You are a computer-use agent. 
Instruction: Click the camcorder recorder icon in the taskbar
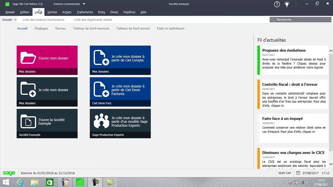click(95, 182)
